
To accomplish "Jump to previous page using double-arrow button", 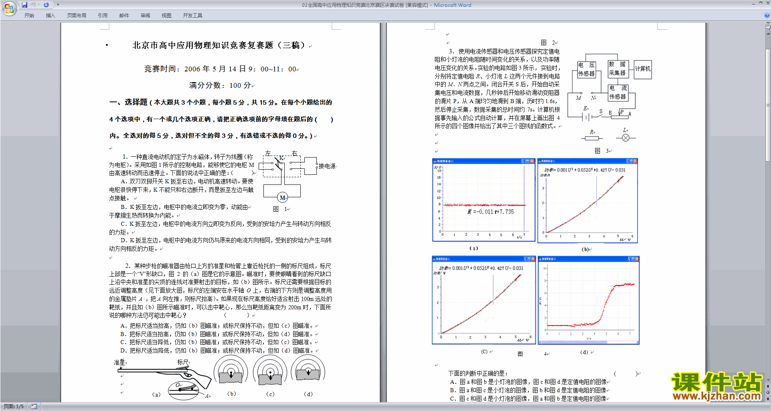I will click(x=768, y=387).
